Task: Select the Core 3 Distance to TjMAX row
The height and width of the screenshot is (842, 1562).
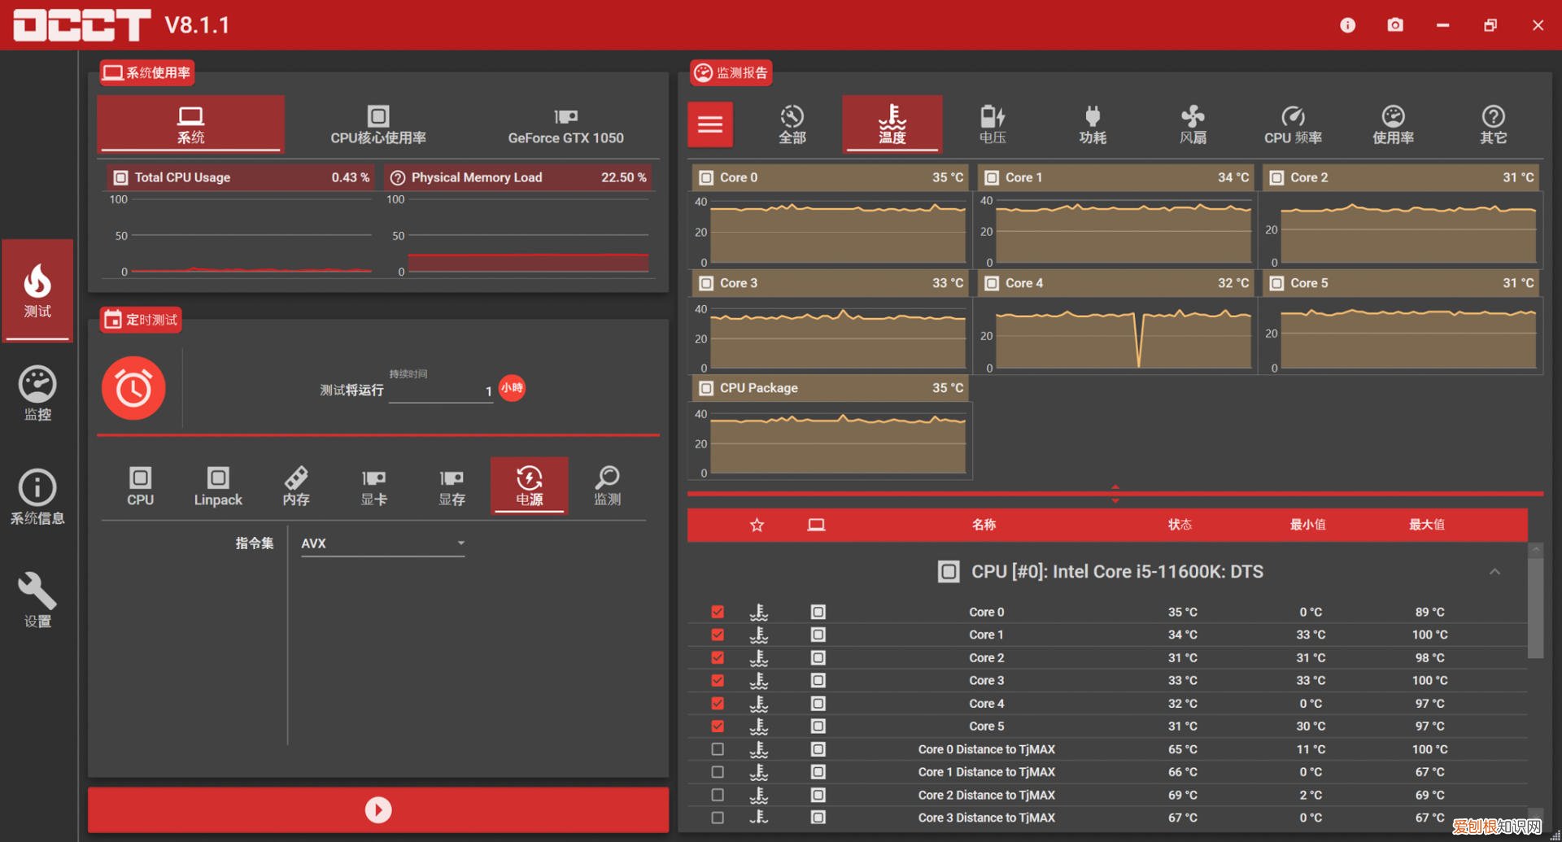Action: click(x=1107, y=818)
